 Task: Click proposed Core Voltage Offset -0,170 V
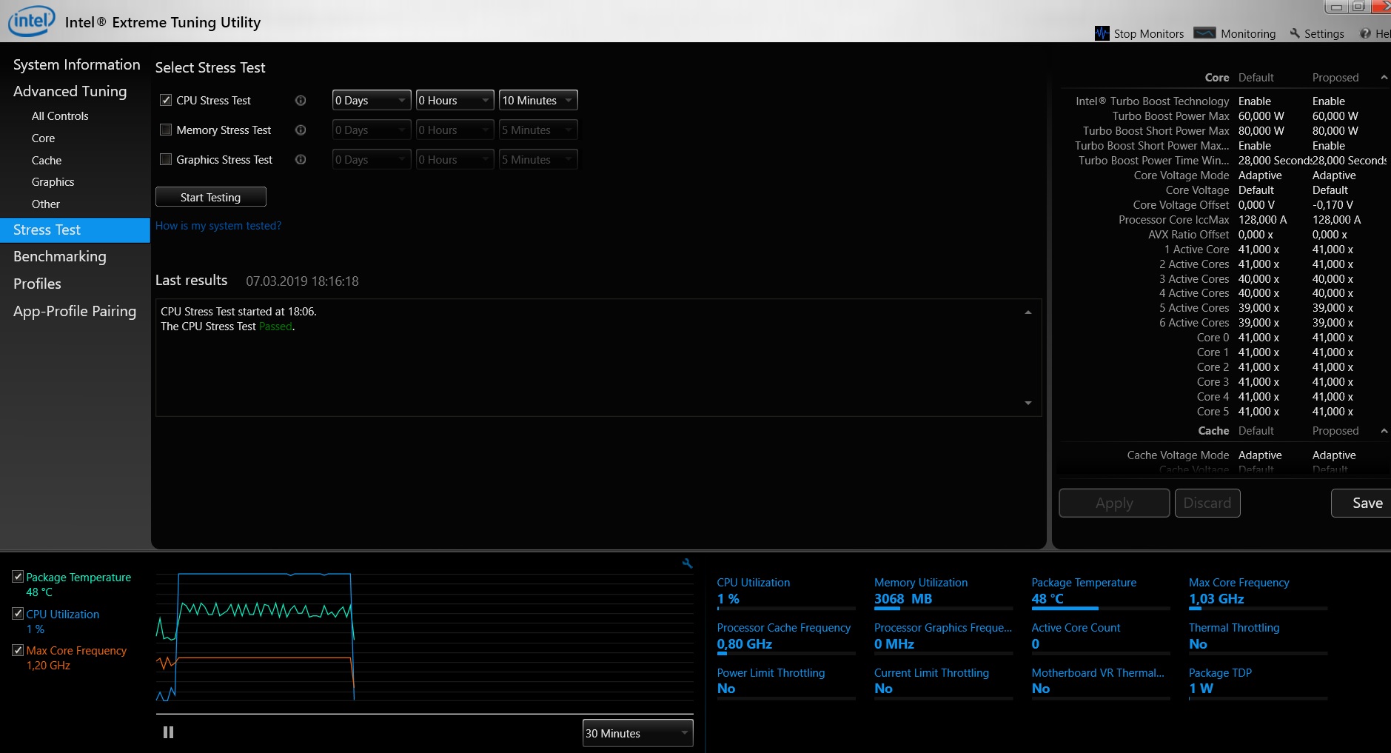pyautogui.click(x=1333, y=205)
